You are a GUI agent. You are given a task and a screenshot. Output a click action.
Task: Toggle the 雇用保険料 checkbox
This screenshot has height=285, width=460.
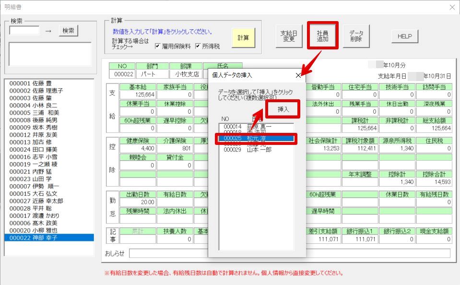click(158, 47)
